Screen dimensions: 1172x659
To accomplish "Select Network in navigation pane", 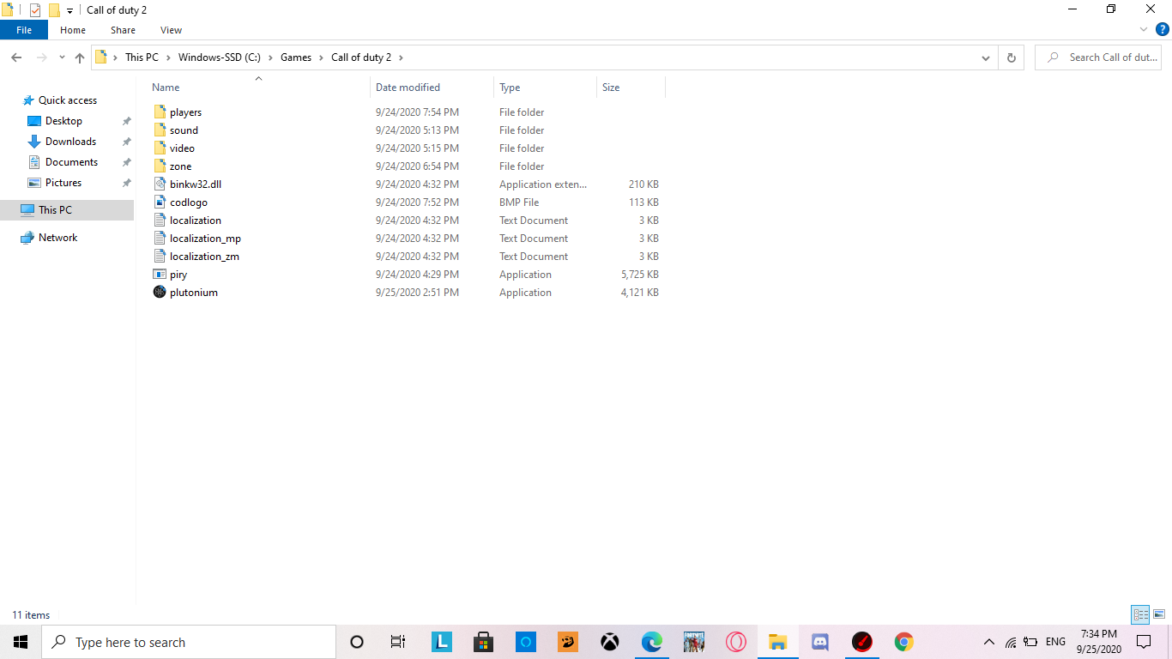I will (57, 238).
